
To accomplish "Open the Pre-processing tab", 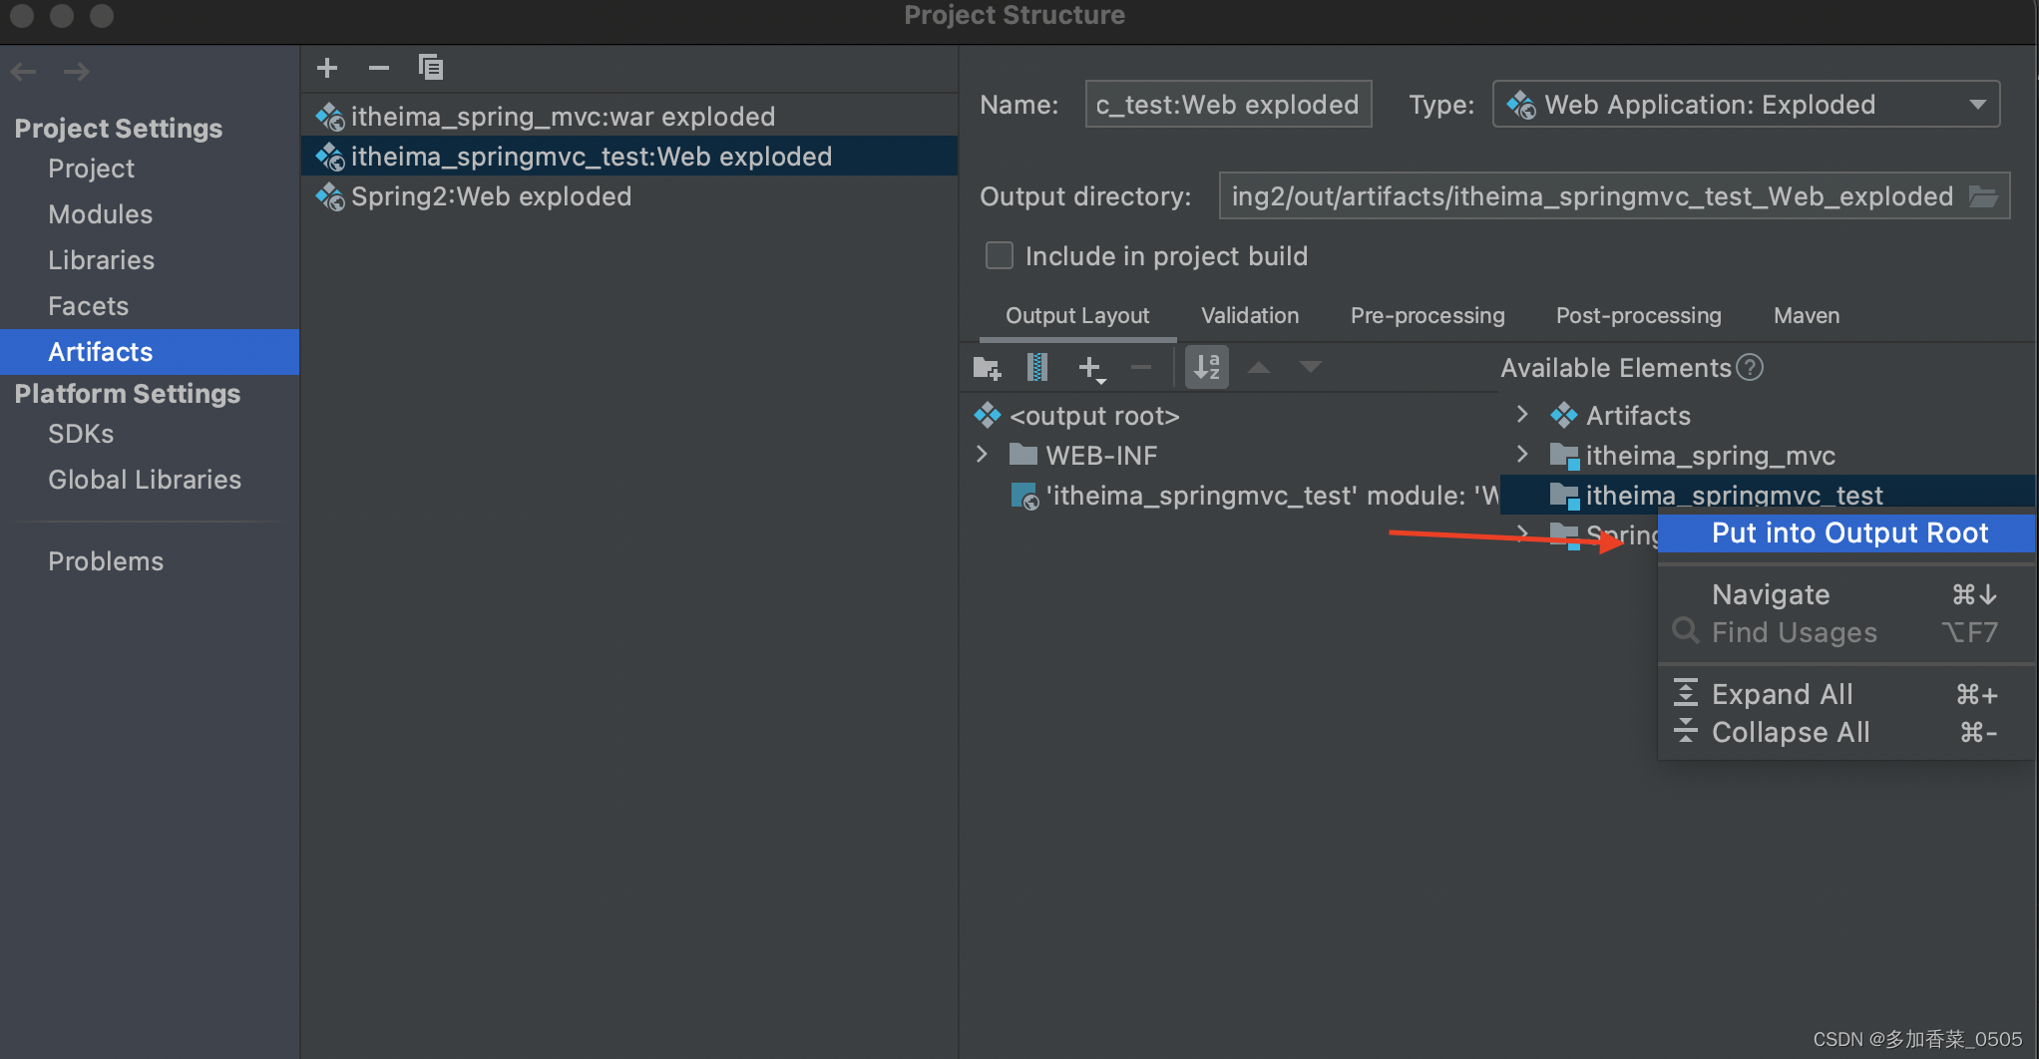I will pos(1427,316).
